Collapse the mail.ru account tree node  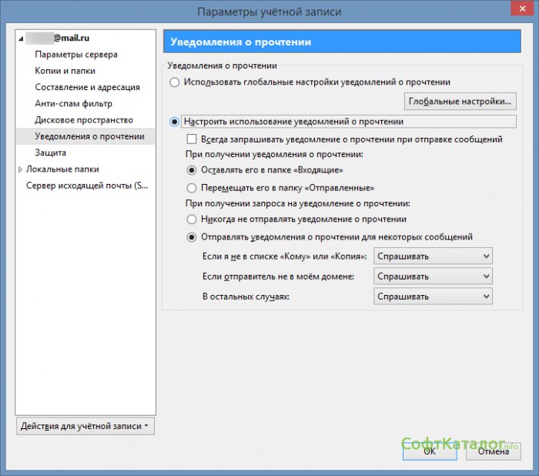21,38
